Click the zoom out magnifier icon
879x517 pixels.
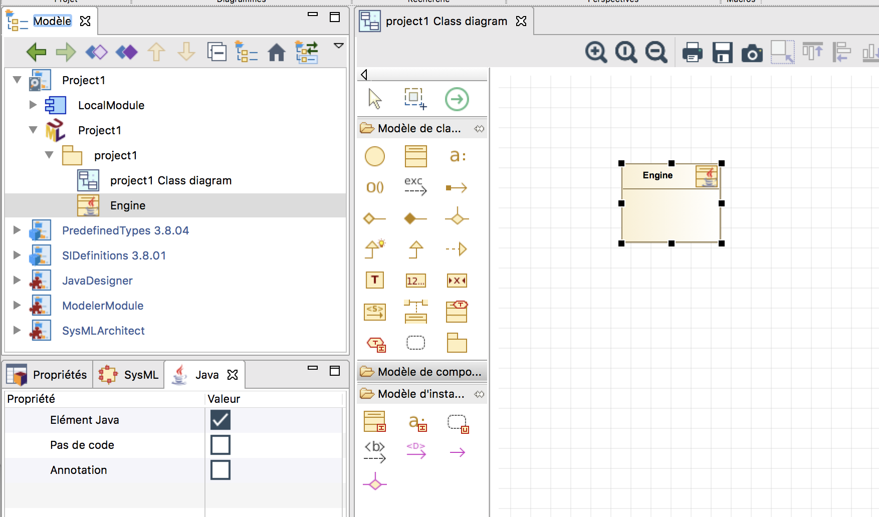click(656, 52)
